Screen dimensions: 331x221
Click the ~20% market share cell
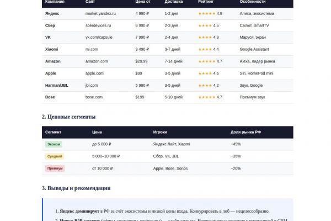point(236,169)
